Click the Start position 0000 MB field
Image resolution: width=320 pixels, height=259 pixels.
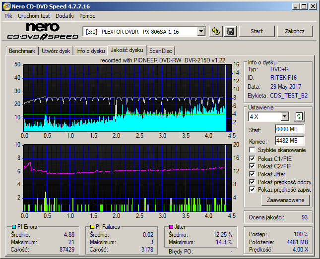(x=289, y=129)
